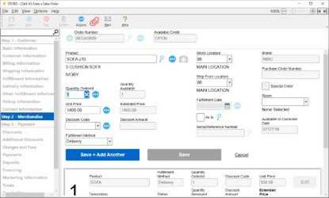329x198 pixels.
Task: Click the first disabled toolbar icon
Action: pos(12,21)
